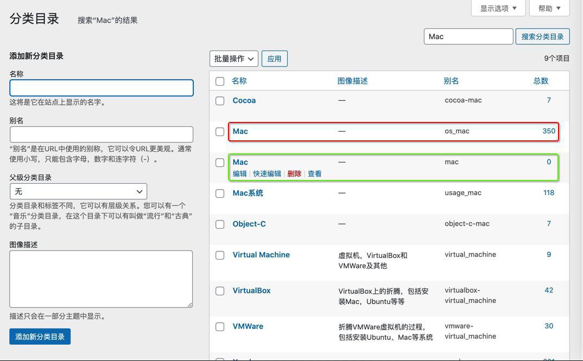Click the 分类目录 page heading

pos(34,18)
